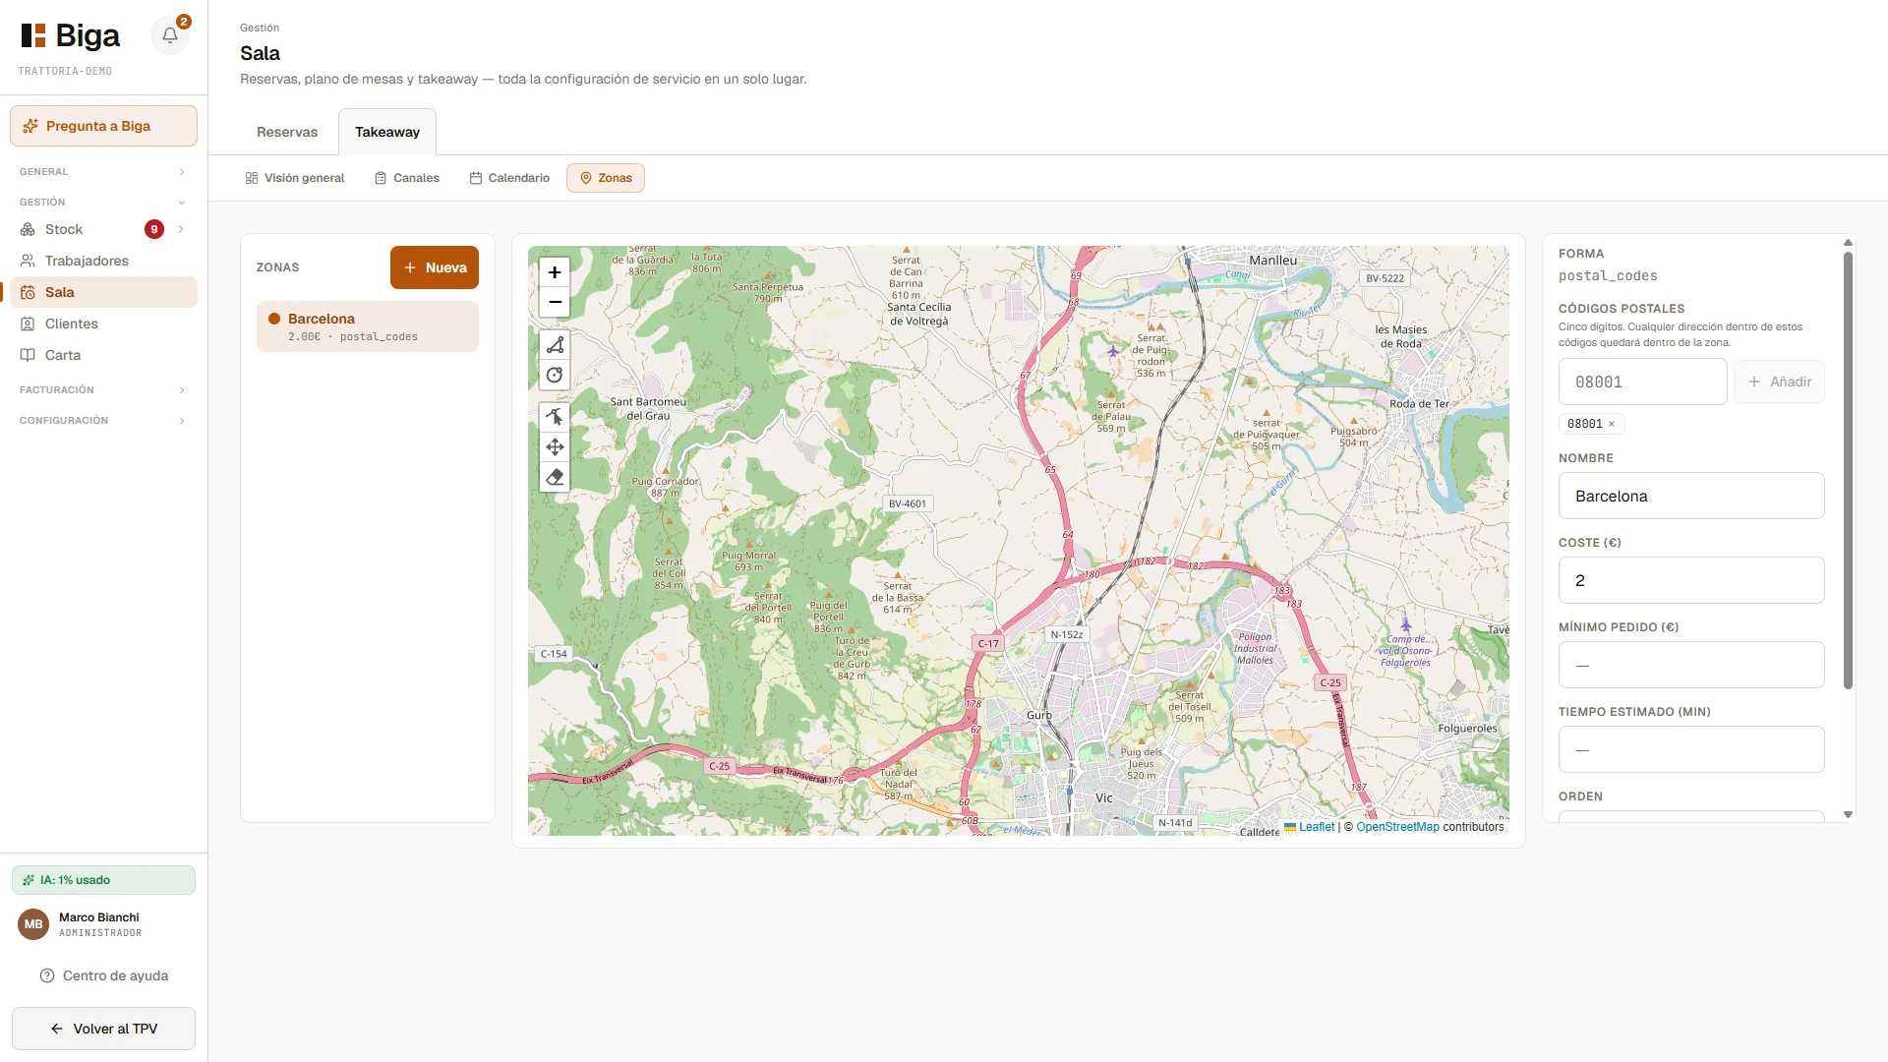Expand the Facturación section
The image size is (1888, 1062).
tap(102, 390)
